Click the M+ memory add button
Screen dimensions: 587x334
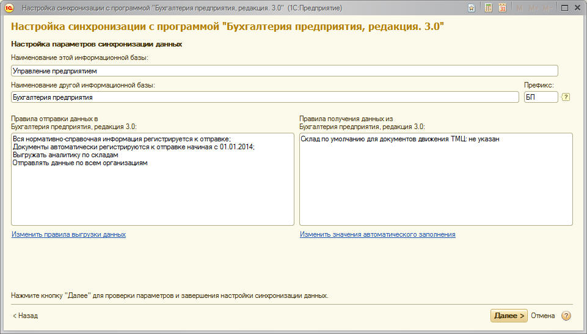click(x=533, y=8)
